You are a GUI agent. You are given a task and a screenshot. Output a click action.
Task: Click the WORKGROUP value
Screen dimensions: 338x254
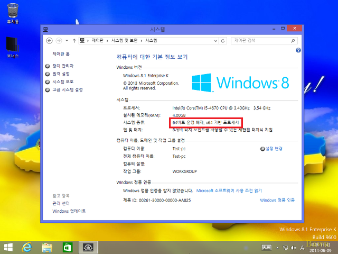[x=184, y=171]
